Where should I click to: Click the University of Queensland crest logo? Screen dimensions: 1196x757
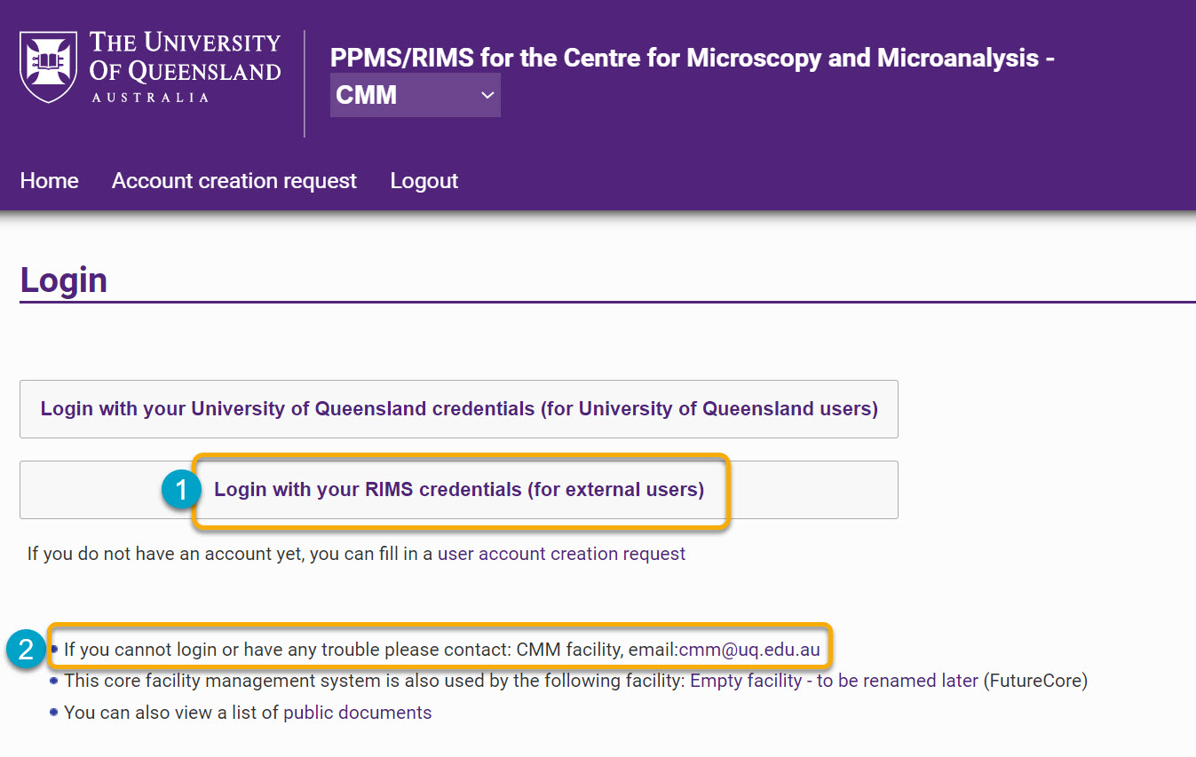(46, 63)
